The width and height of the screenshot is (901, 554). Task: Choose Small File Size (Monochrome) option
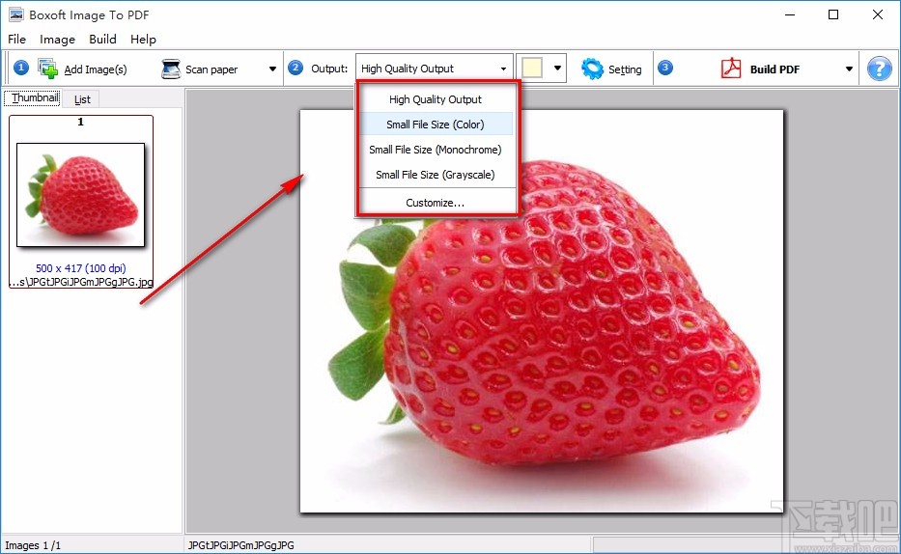pyautogui.click(x=436, y=150)
